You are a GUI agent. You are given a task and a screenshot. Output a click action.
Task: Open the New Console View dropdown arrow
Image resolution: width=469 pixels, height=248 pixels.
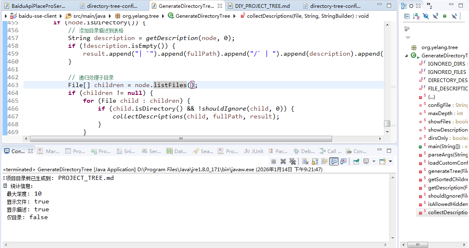(390, 161)
